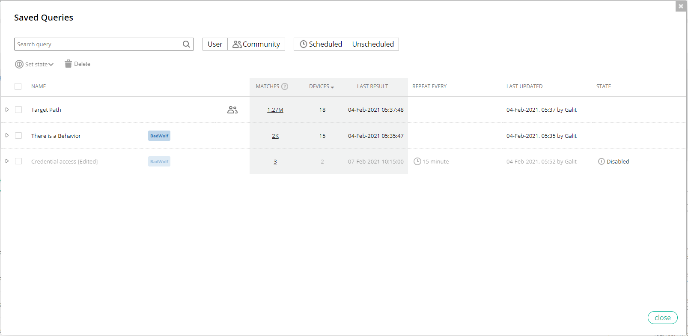Viewport: 688px width, 336px height.
Task: Click the trash Delete icon
Action: (68, 64)
